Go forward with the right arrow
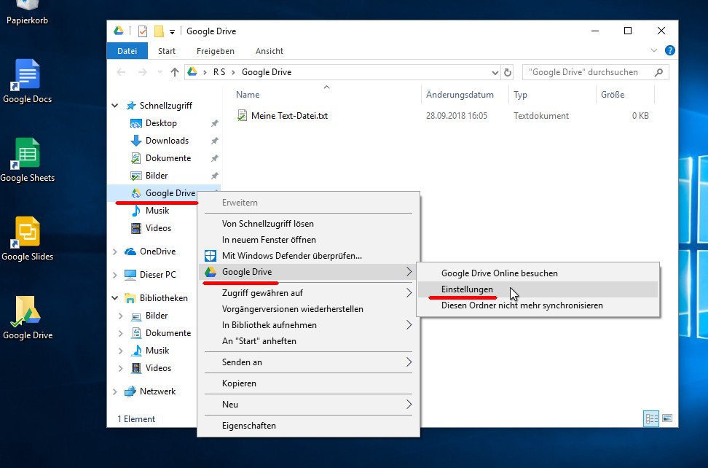Image resolution: width=708 pixels, height=468 pixels. 142,72
